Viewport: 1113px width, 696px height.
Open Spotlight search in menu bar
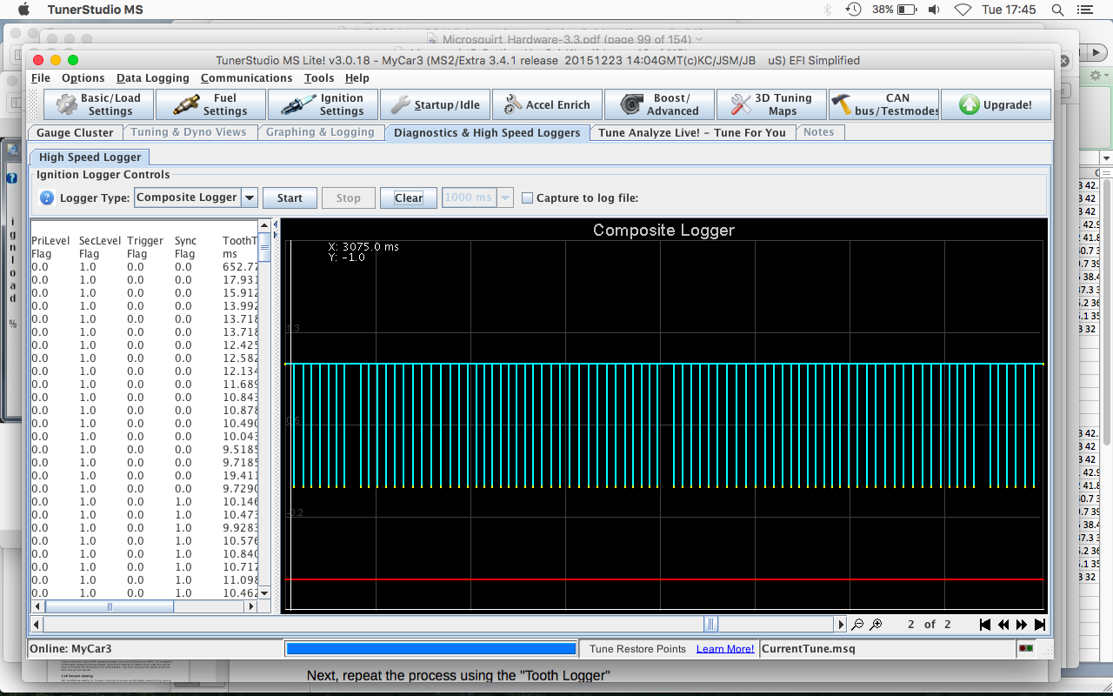click(x=1058, y=10)
